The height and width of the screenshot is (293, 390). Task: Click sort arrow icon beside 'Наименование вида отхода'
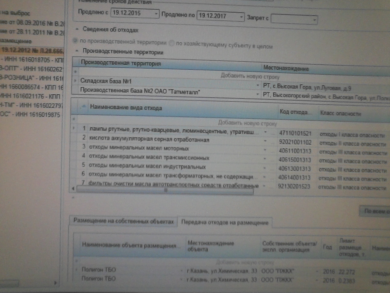83,106
